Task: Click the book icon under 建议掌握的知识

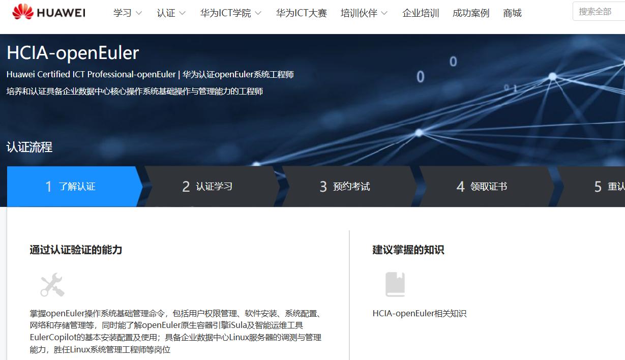Action: pyautogui.click(x=395, y=284)
